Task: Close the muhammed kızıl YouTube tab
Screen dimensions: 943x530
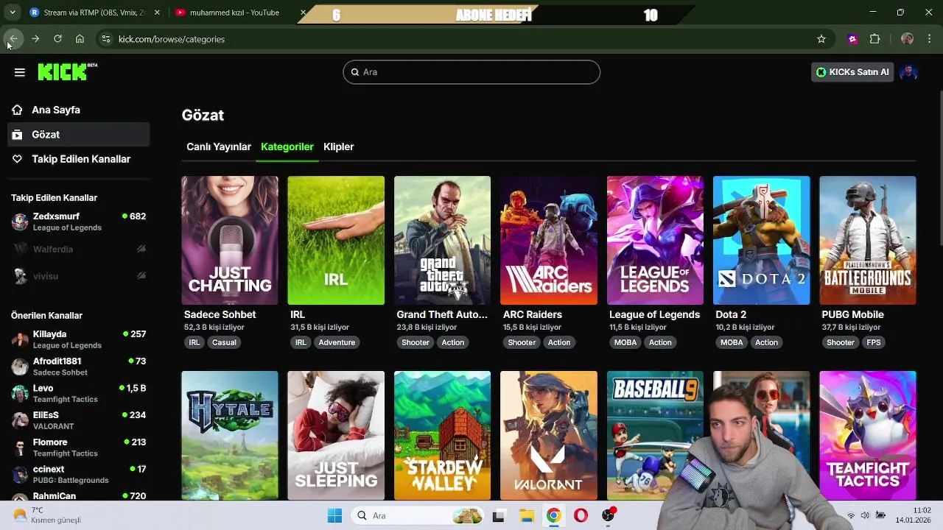Action: [304, 13]
